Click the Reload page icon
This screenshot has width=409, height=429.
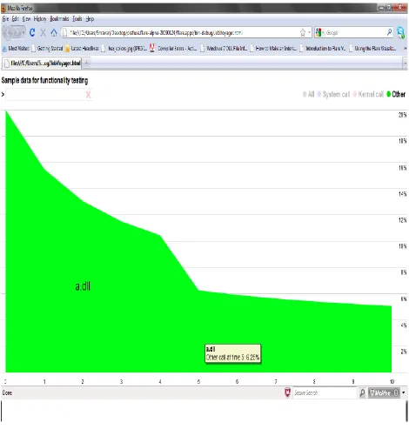[32, 32]
